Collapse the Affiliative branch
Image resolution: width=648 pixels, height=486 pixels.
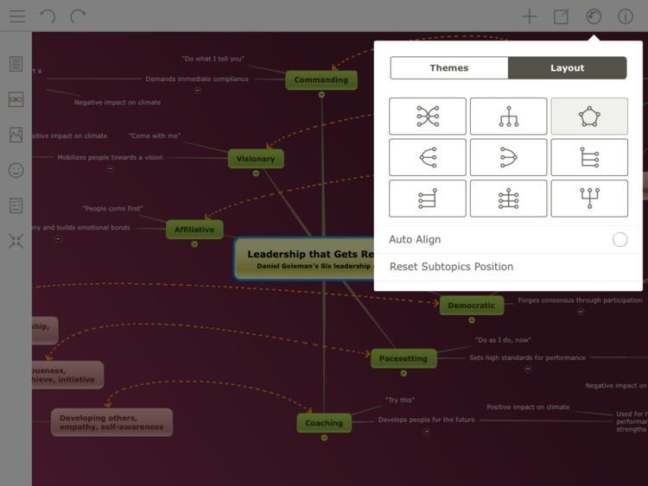click(x=194, y=244)
